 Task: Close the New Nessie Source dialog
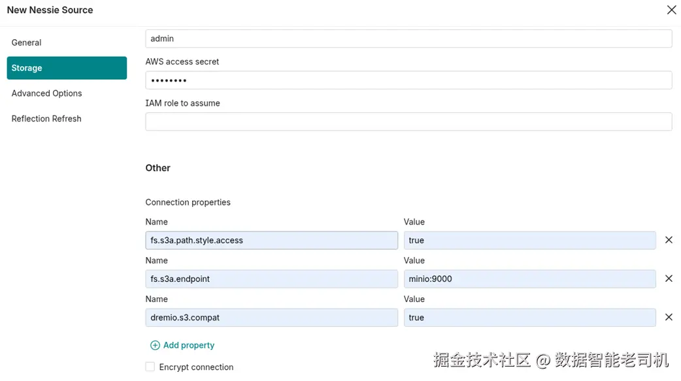671,10
